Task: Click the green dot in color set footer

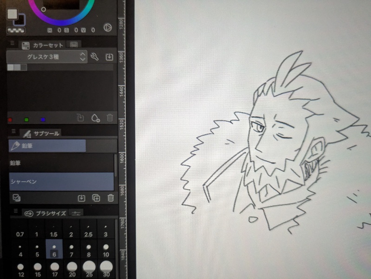Action: (x=26, y=120)
